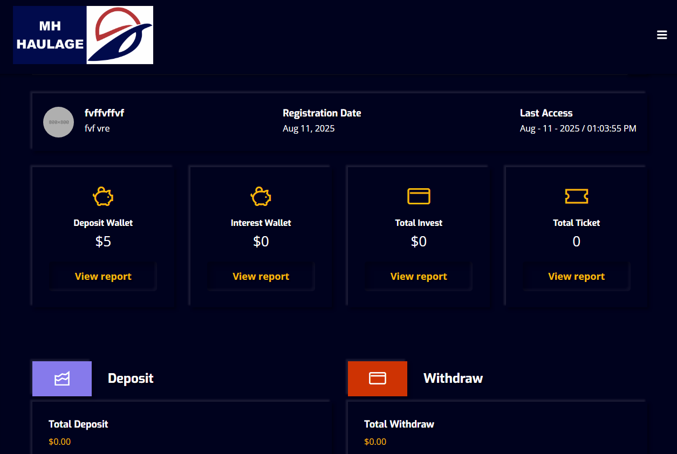Click the Total Ticket label
This screenshot has width=677, height=454.
tap(577, 223)
